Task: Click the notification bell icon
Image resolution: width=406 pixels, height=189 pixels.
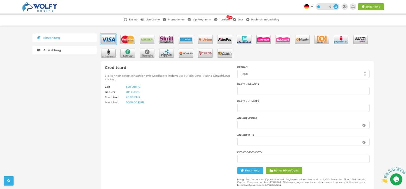Action: [x=353, y=6]
